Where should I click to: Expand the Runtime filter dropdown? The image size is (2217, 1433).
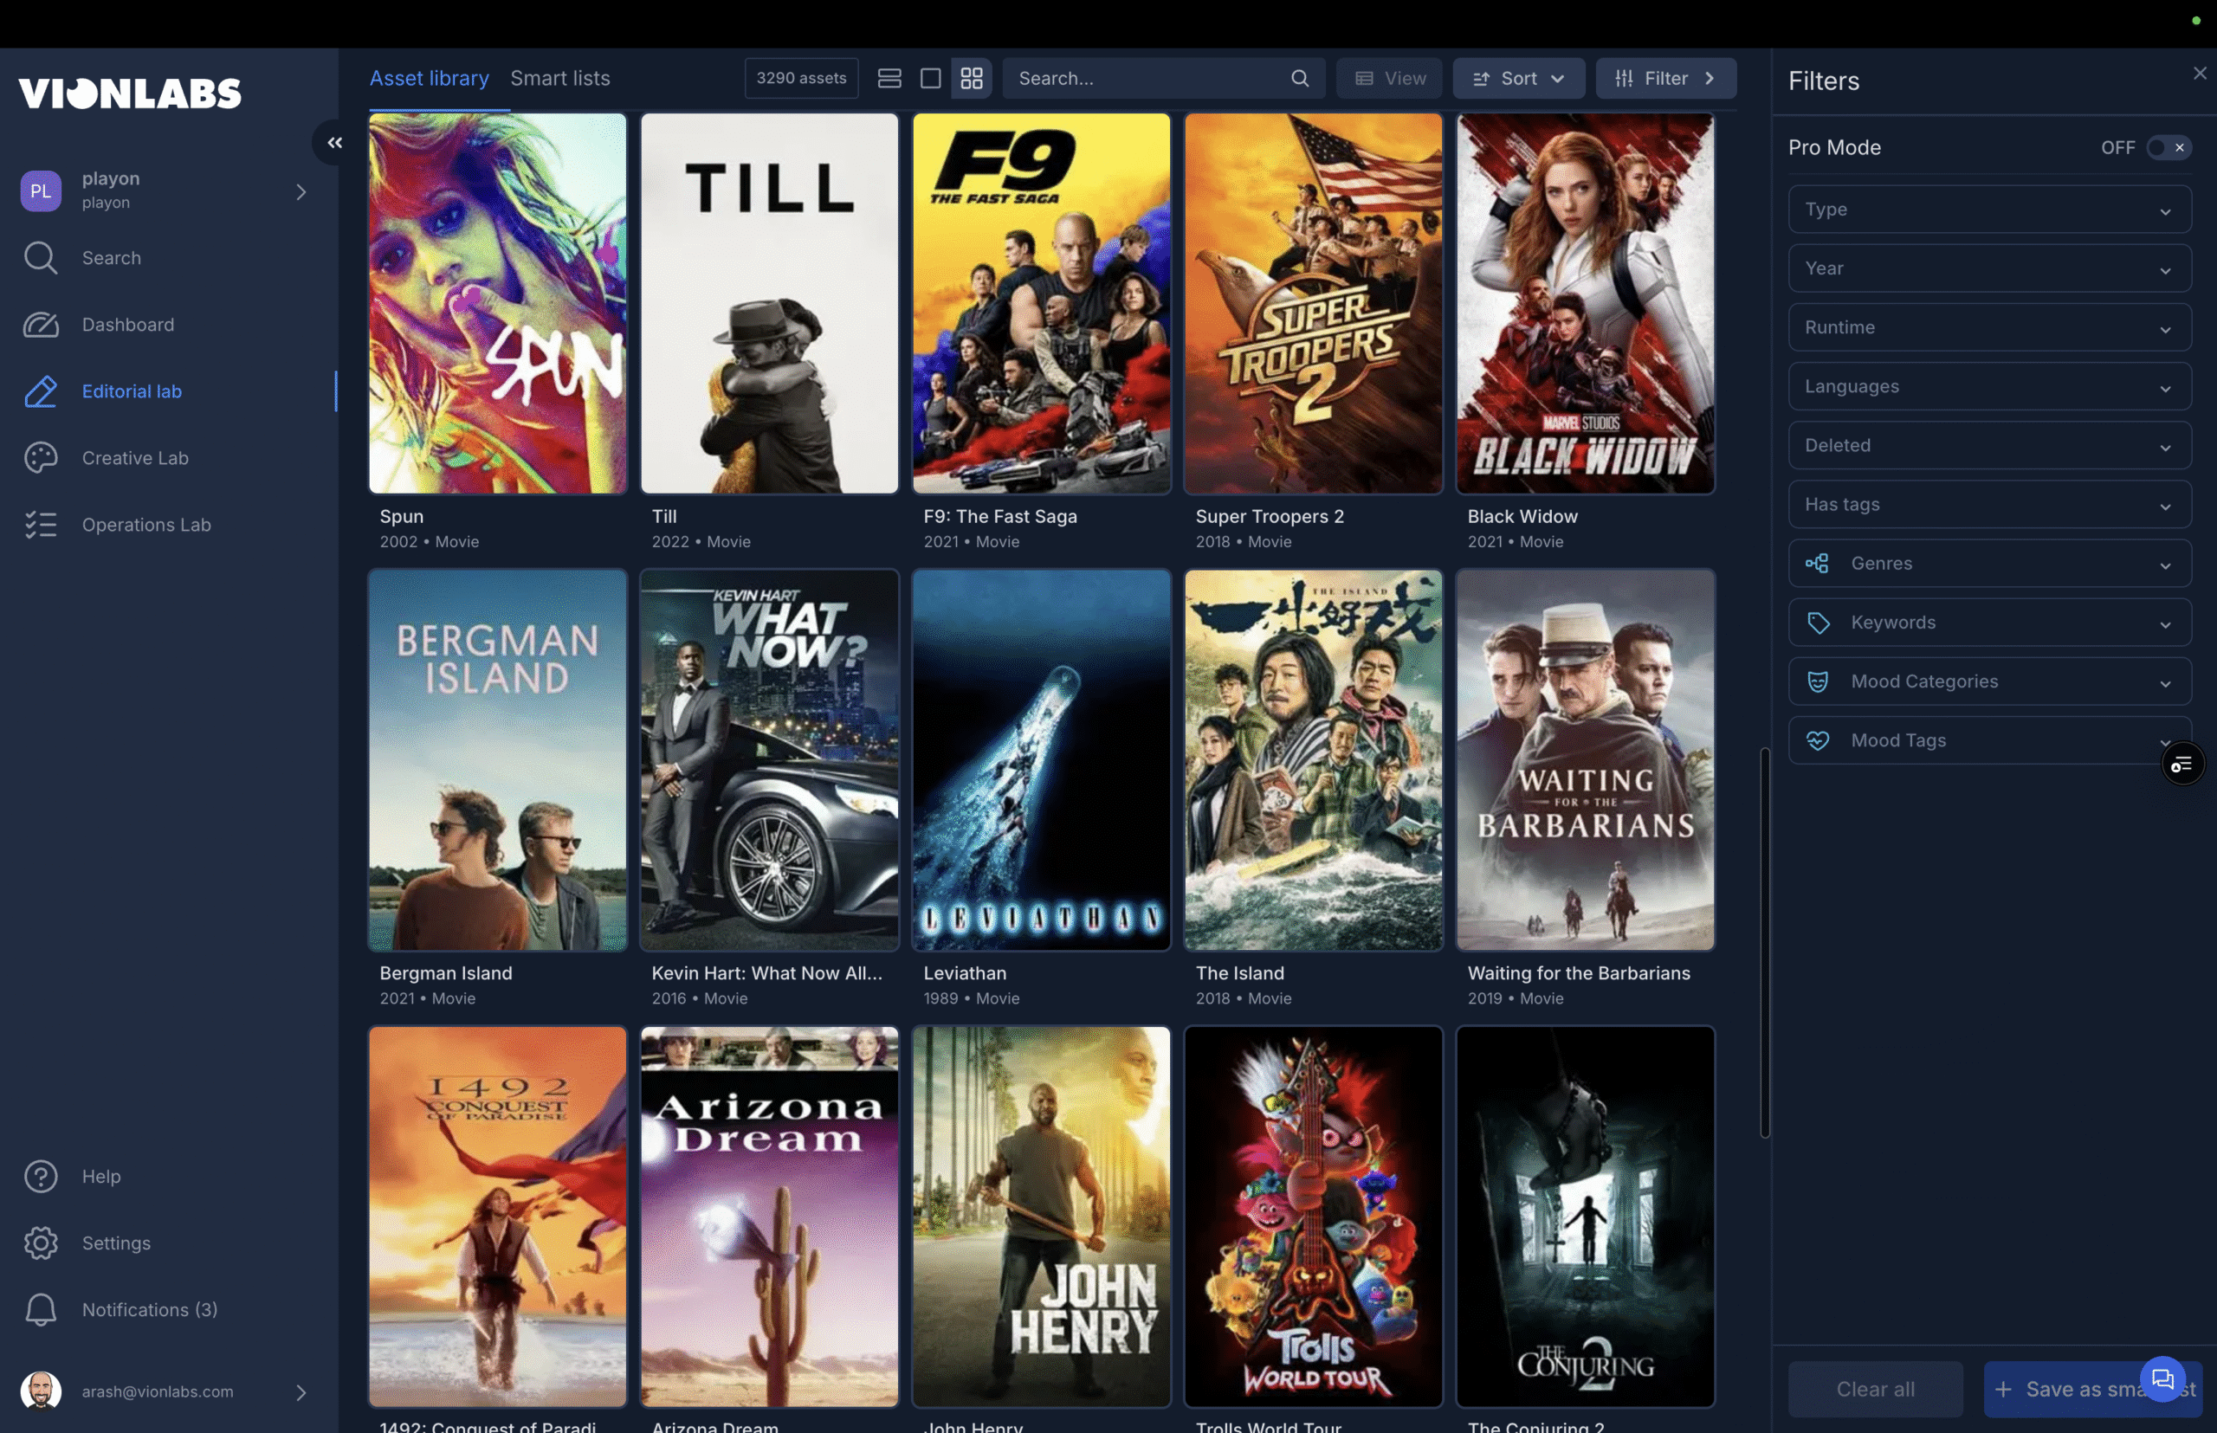(1989, 327)
